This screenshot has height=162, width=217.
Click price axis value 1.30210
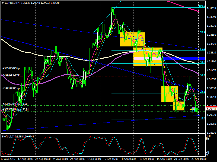tap(211, 97)
